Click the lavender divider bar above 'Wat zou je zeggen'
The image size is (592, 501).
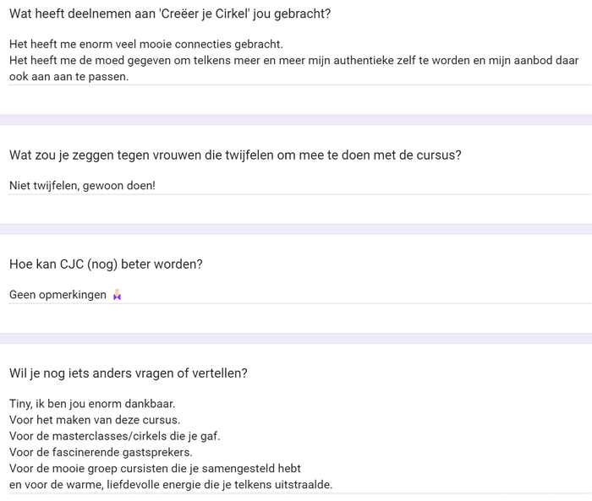pos(296,120)
